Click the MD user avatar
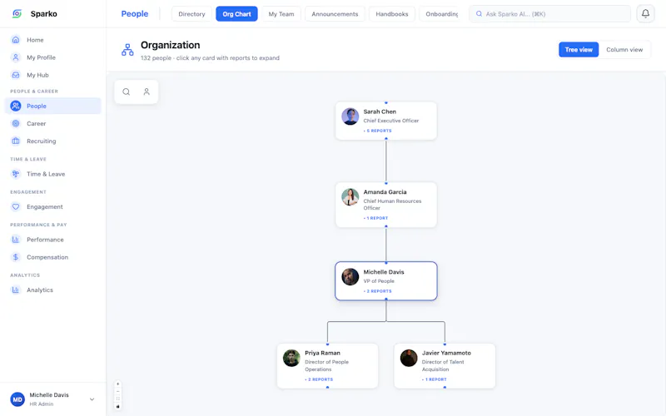Image resolution: width=666 pixels, height=416 pixels. (17, 399)
